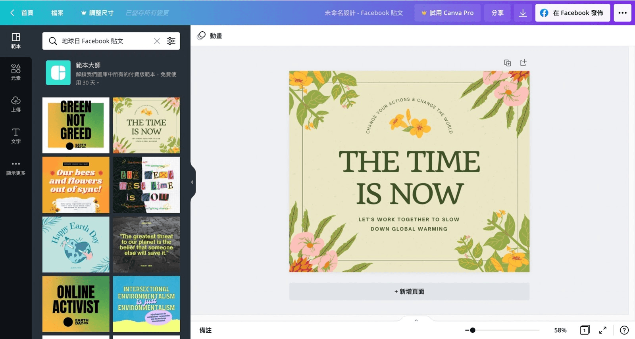Open the page grid view icon

[x=585, y=330]
